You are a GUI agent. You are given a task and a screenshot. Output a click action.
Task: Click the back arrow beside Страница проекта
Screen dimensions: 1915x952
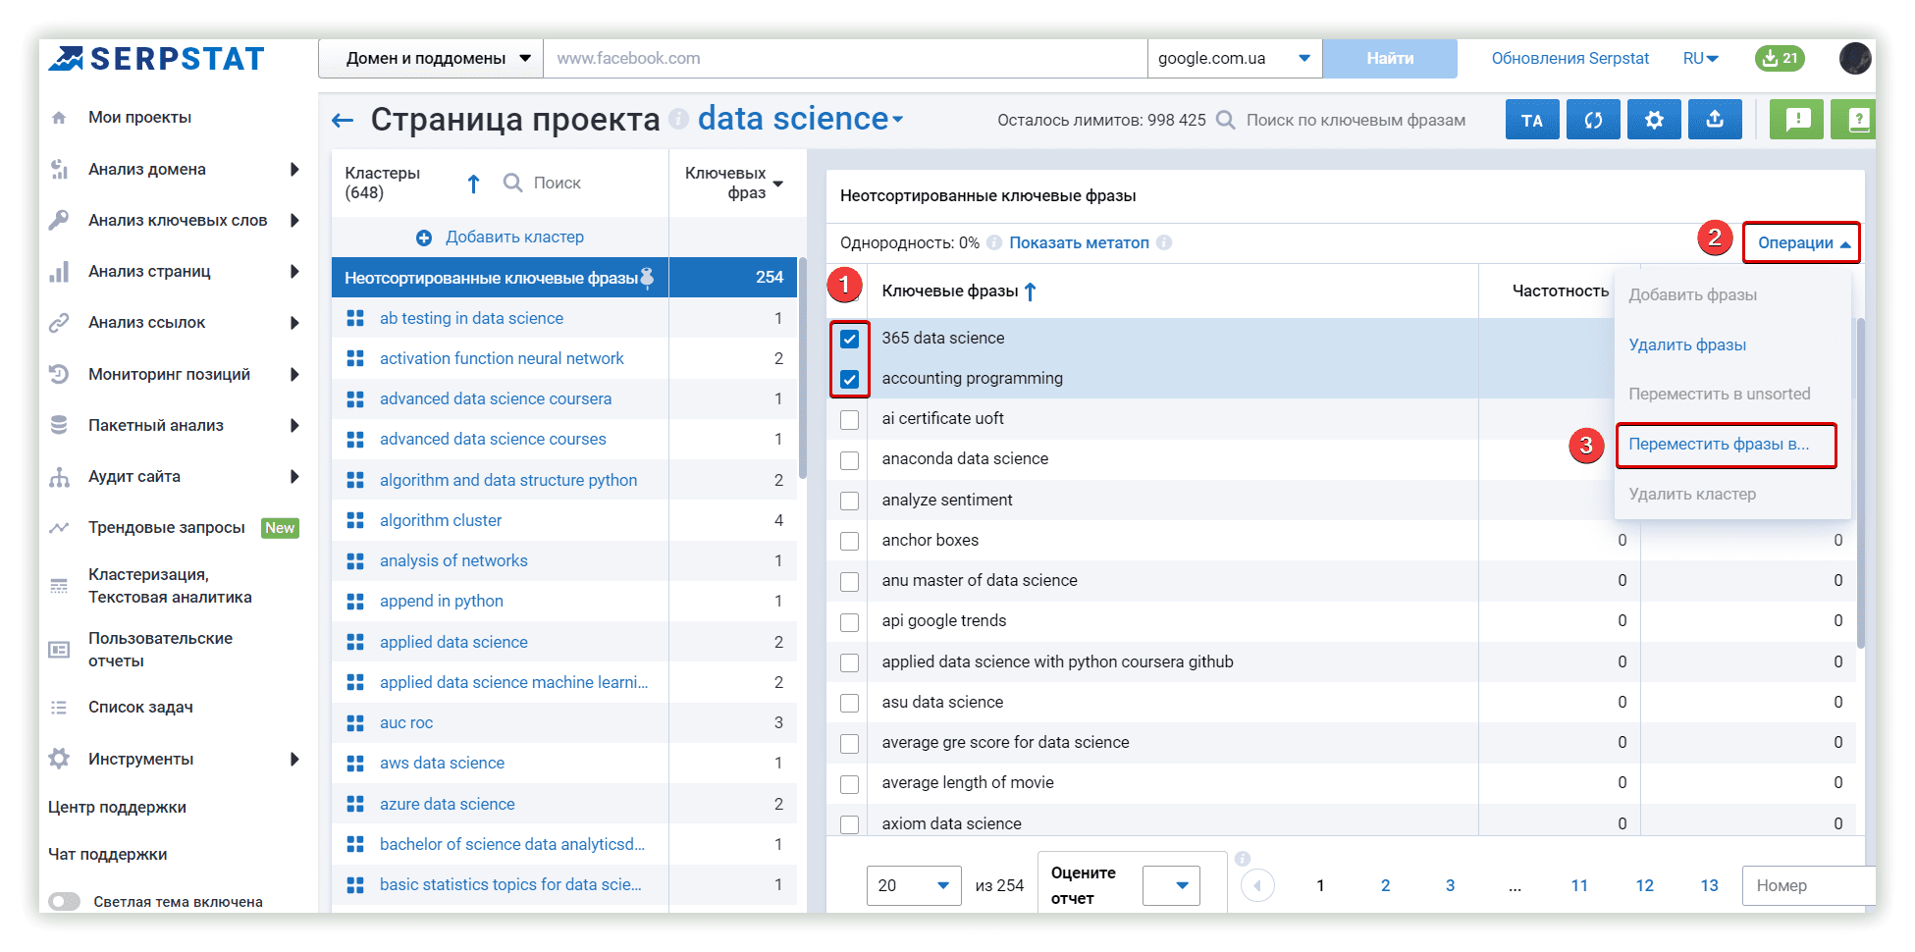[x=343, y=121]
